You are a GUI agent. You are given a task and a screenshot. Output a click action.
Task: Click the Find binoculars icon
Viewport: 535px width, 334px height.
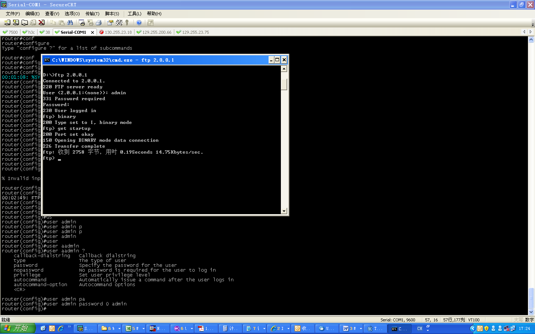[x=70, y=23]
